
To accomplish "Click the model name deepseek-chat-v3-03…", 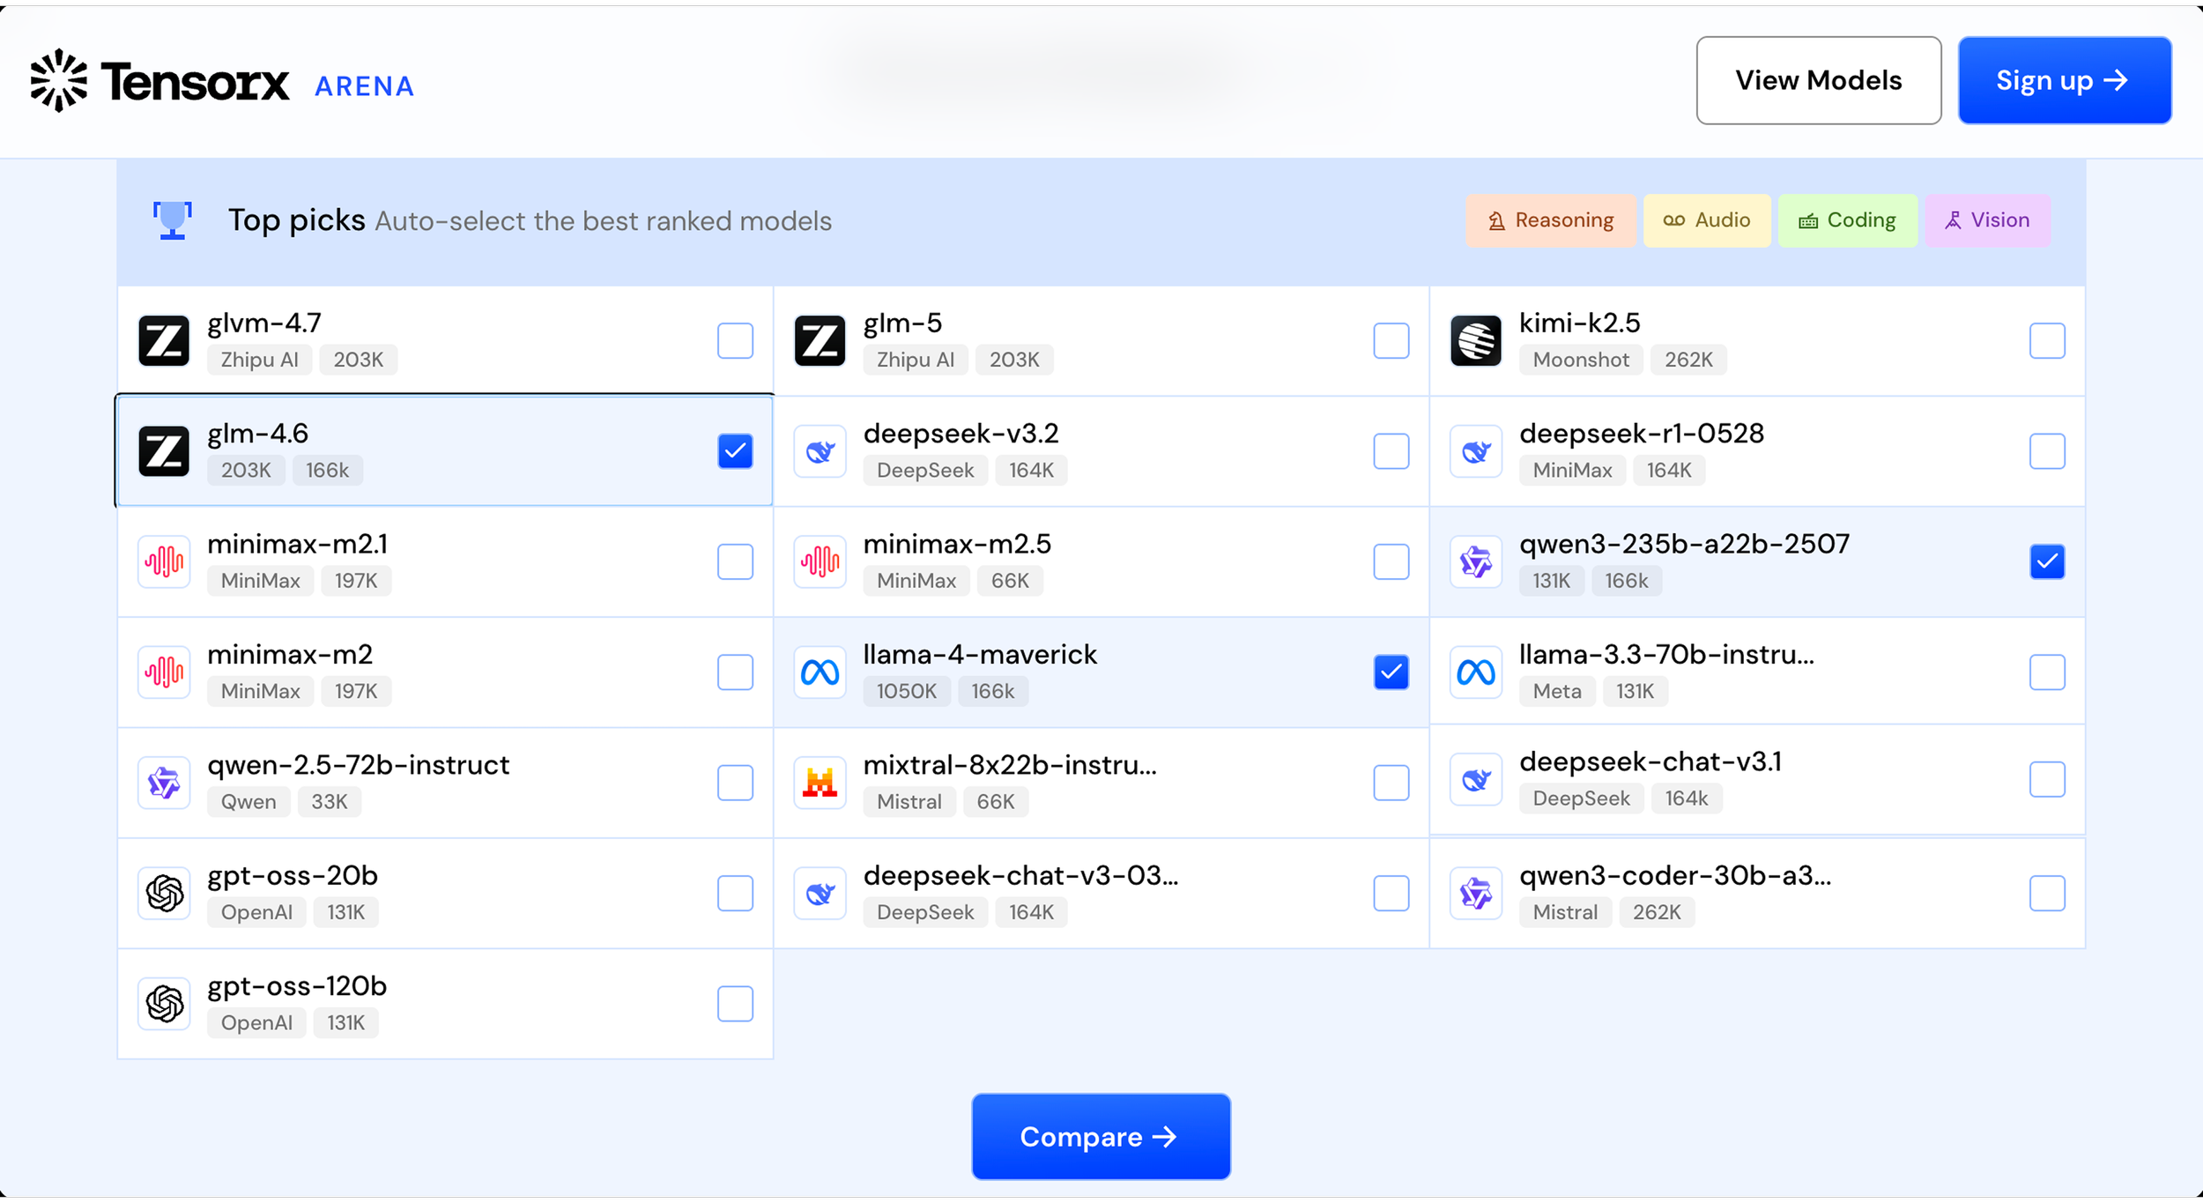I will point(1020,875).
